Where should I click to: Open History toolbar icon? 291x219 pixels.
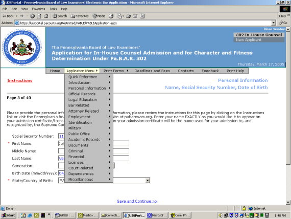tap(111, 16)
